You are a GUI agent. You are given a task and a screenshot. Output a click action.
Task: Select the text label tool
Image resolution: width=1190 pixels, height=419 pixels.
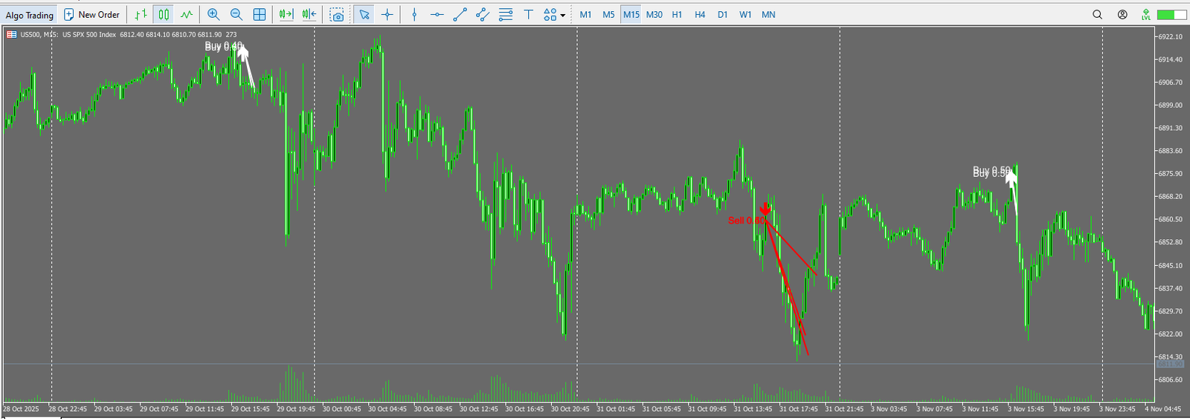coord(529,15)
